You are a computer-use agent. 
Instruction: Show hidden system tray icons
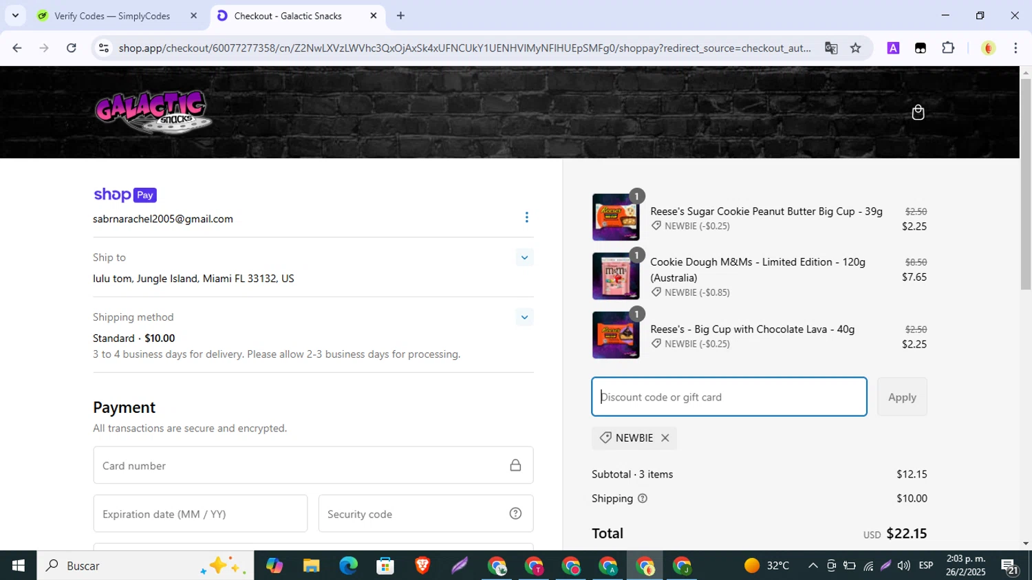coord(813,566)
